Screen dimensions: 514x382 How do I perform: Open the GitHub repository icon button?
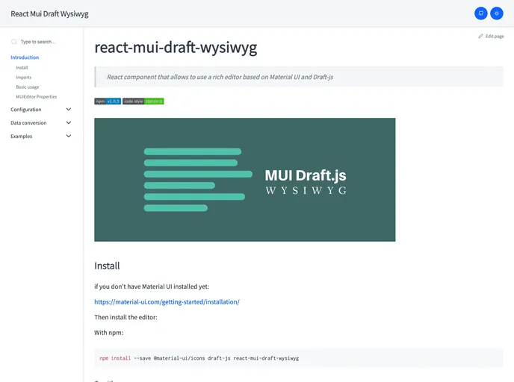(480, 13)
